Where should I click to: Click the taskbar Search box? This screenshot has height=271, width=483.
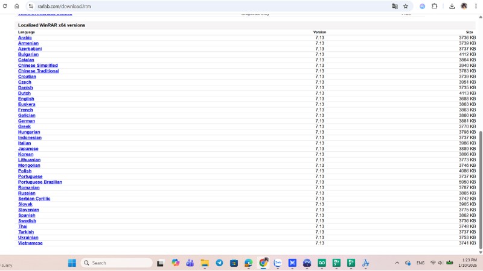pos(117,263)
